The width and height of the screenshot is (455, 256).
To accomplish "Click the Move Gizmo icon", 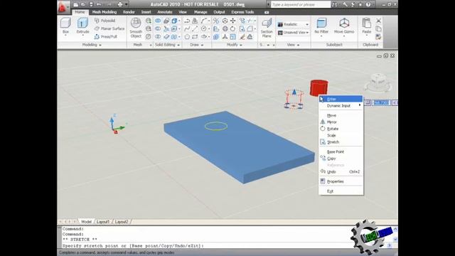I will [344, 23].
